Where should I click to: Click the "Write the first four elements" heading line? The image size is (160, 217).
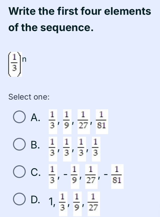tap(80, 12)
